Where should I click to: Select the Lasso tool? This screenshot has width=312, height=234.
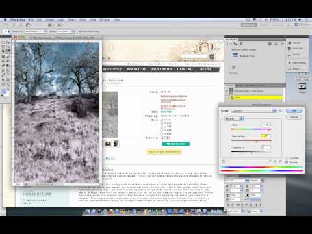click(x=3, y=47)
